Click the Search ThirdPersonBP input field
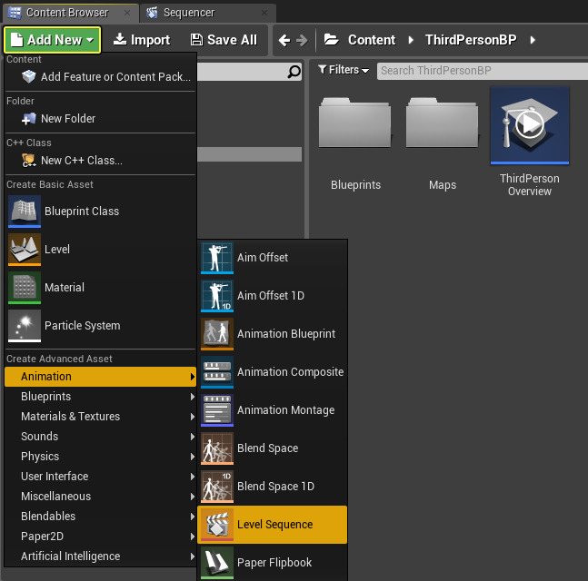The width and height of the screenshot is (588, 581). 478,70
